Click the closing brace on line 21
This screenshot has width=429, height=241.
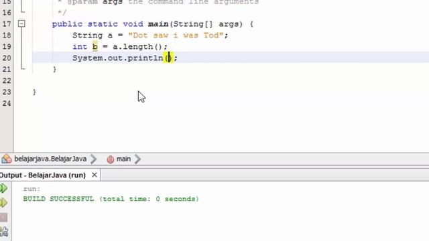55,70
